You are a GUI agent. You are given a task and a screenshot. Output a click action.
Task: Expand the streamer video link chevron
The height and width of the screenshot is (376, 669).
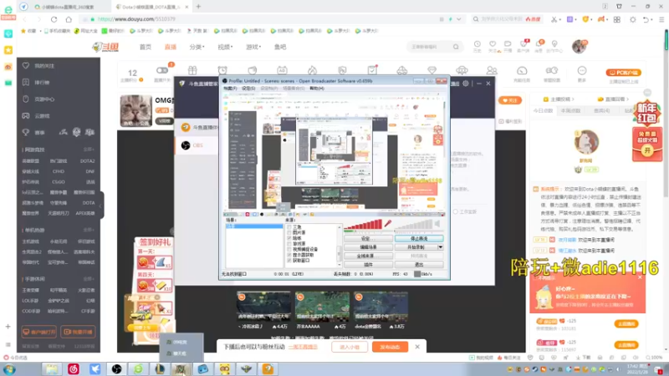[573, 99]
